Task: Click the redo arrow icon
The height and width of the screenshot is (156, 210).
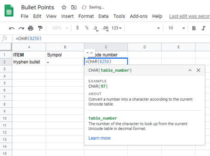Action: pos(21,28)
